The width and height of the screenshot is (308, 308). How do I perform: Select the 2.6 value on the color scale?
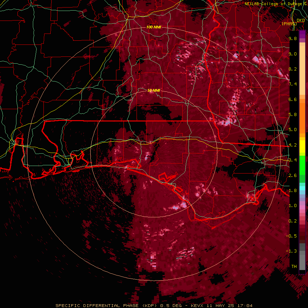point(293,175)
